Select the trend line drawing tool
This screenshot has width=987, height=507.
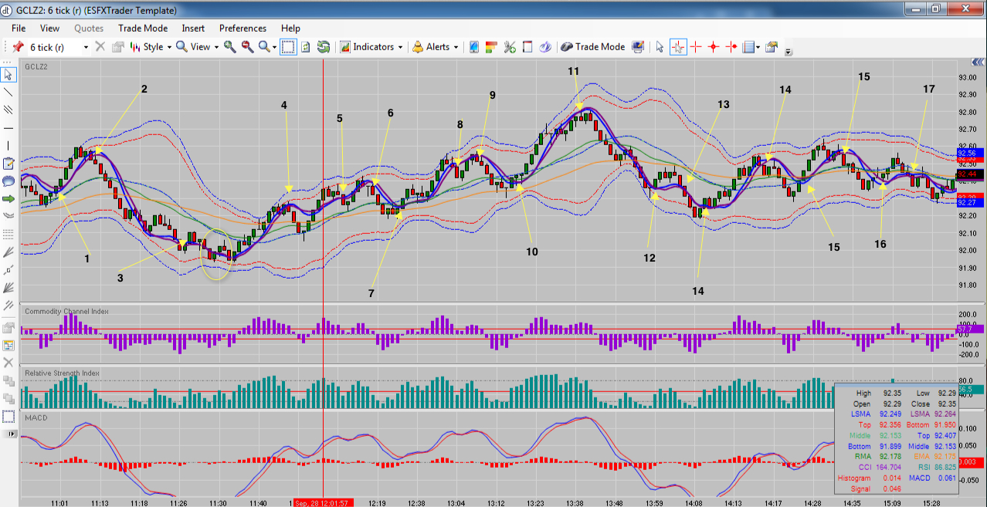[8, 92]
